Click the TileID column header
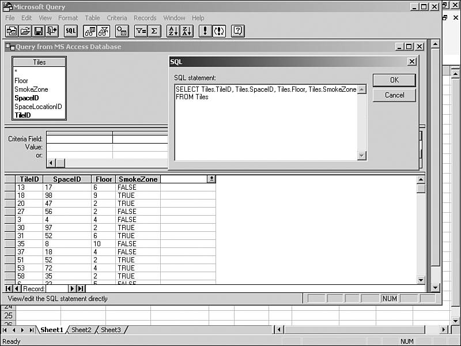The width and height of the screenshot is (461, 346). 29,179
